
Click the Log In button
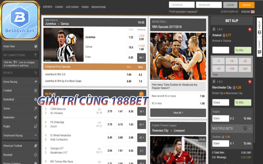[230, 5]
